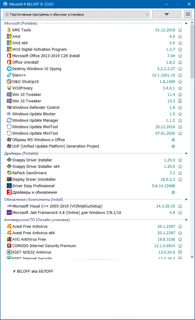Click the MInstAll app logo in title bar
This screenshot has width=195, height=320.
click(5, 4)
